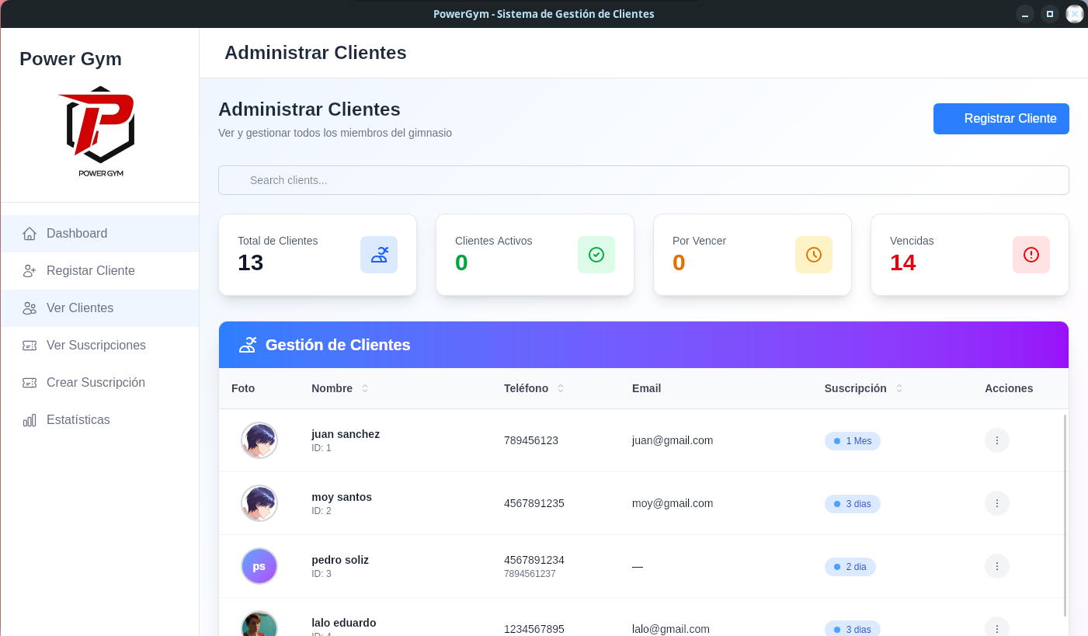The height and width of the screenshot is (636, 1088).
Task: Sort the table by Teléfono
Action: [x=561, y=388]
